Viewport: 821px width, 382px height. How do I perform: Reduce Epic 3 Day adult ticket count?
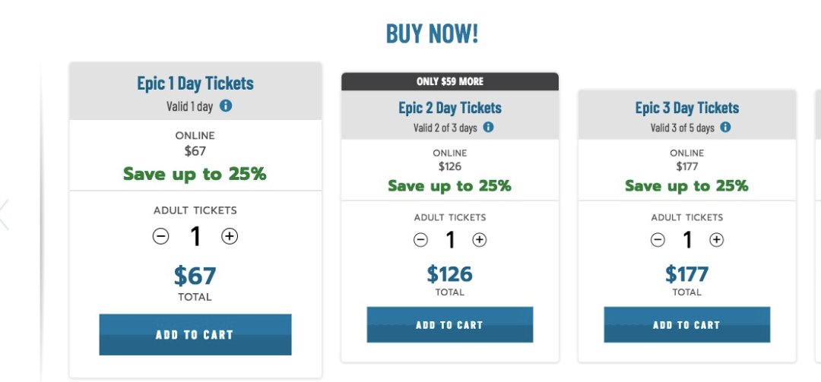pos(658,240)
